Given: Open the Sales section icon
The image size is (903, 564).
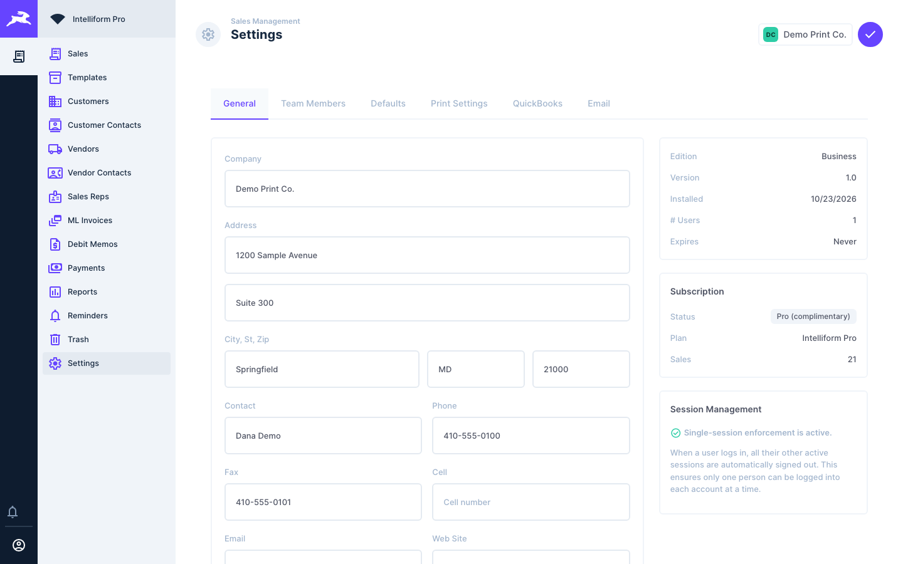Looking at the screenshot, I should pyautogui.click(x=55, y=54).
